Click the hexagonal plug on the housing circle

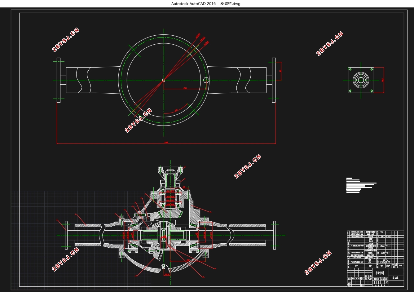pos(205,80)
